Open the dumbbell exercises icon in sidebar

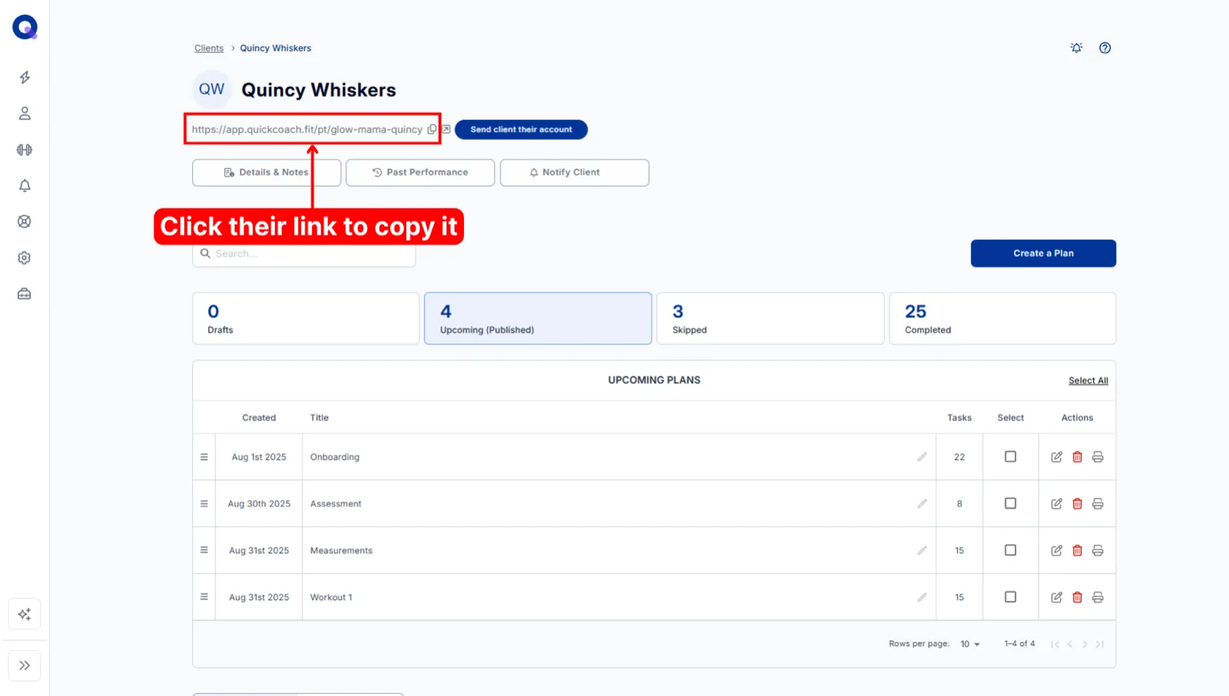pos(25,150)
